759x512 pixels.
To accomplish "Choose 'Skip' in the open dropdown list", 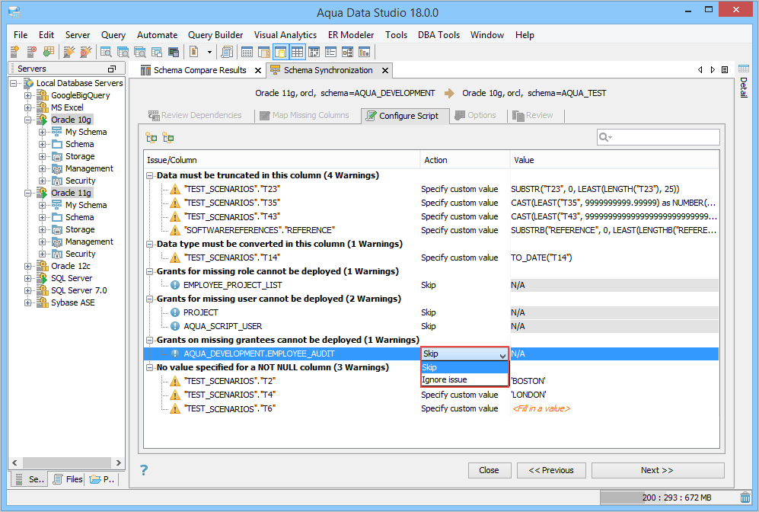I will pos(464,367).
